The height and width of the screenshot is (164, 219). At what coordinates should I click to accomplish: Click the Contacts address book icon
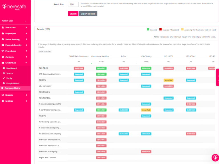(3, 57)
